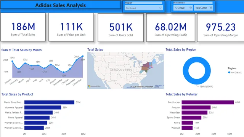Open calendar picker for start date

click(191, 8)
